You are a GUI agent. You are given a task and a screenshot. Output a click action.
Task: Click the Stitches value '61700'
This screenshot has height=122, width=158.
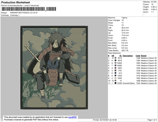click(154, 2)
